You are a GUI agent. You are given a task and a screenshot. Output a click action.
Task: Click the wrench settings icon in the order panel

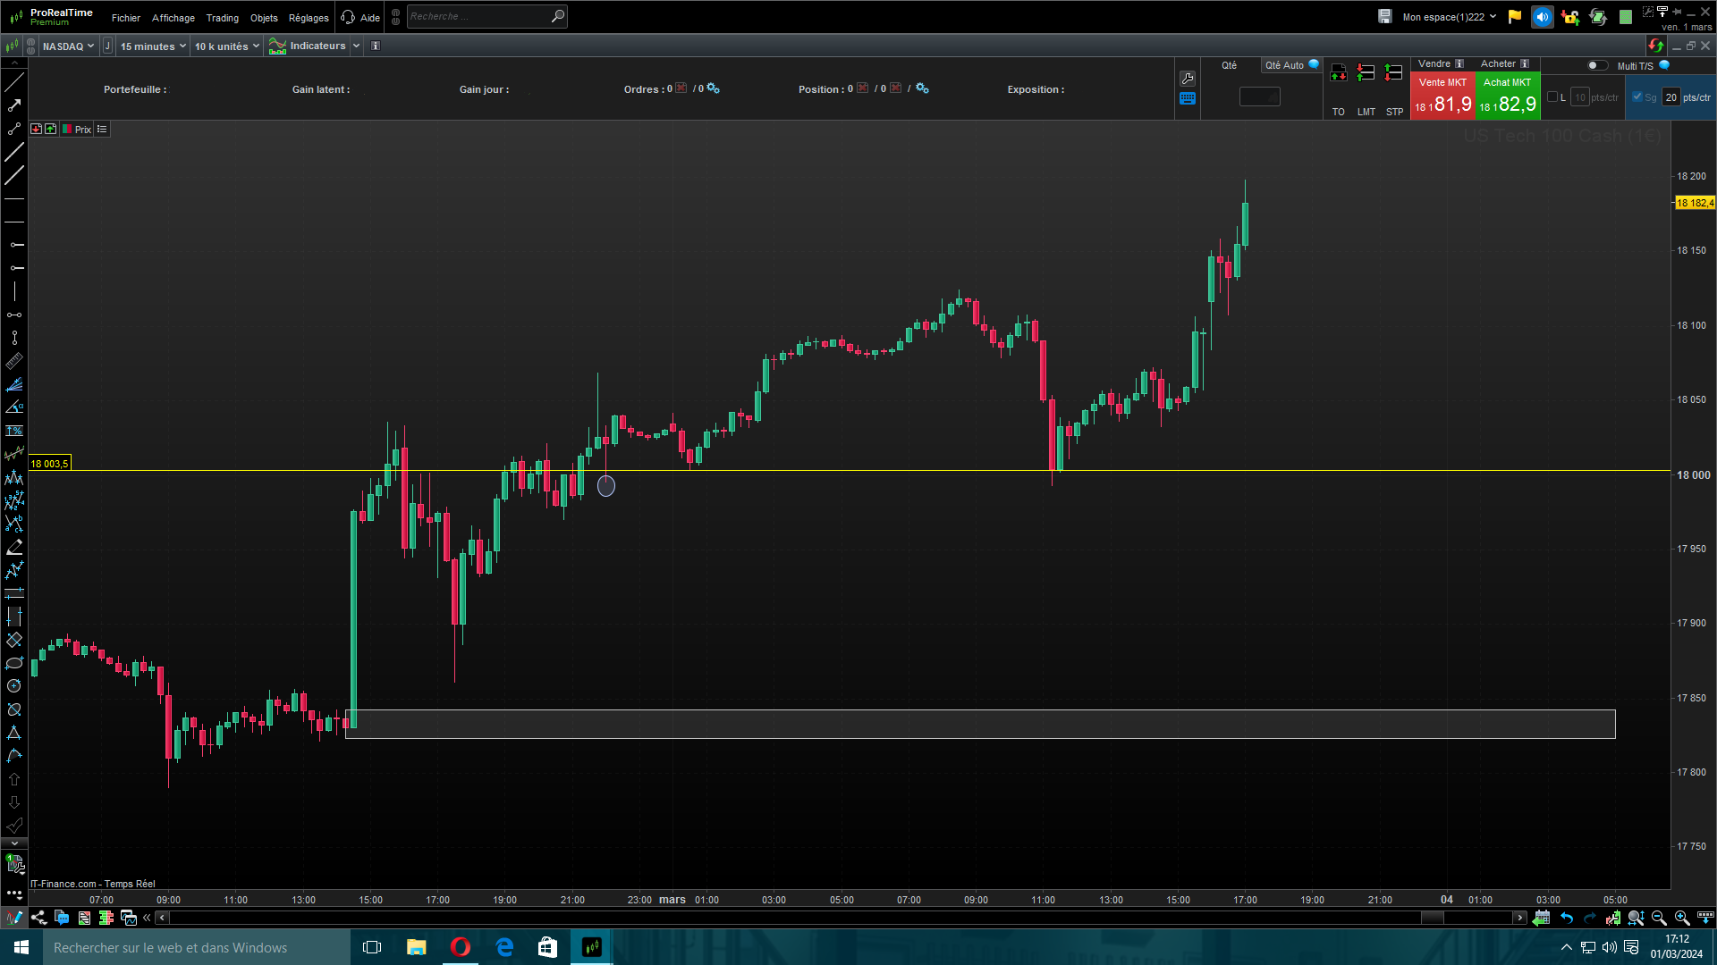pyautogui.click(x=1188, y=79)
